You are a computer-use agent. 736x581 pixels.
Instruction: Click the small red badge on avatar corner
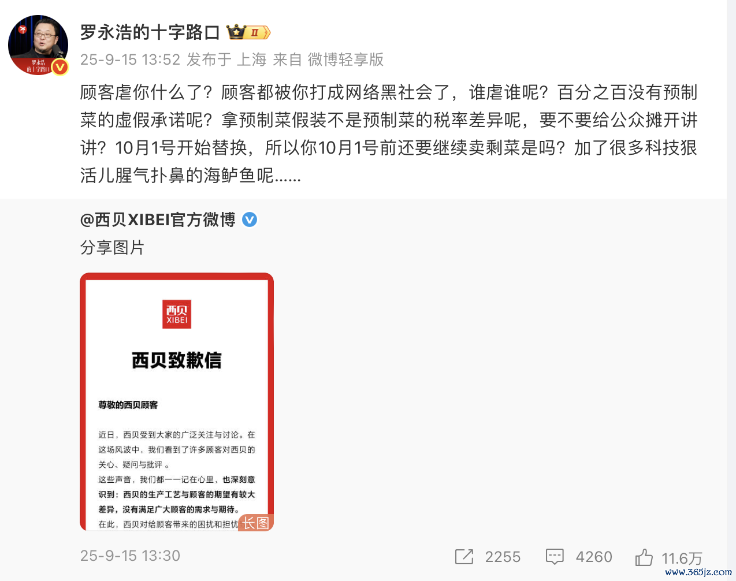tap(23, 29)
